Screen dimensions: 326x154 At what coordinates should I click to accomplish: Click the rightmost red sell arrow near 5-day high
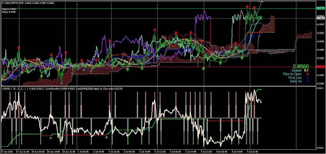(x=254, y=7)
